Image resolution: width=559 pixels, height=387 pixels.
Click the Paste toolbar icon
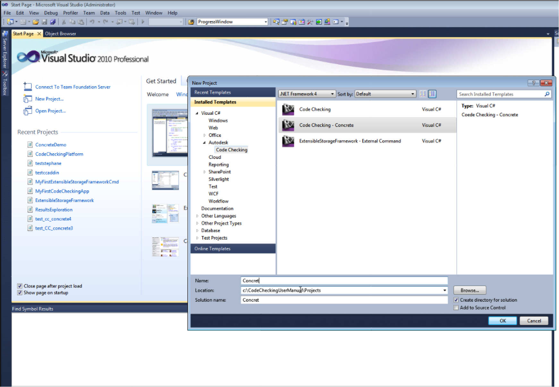(82, 21)
